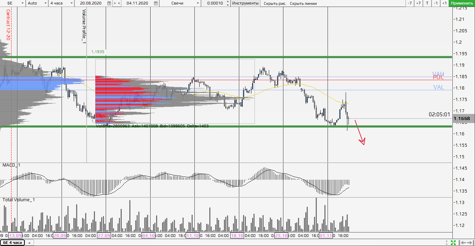Increase the 0.00010 tick step value
Screen dimensions: 475x246
(x=228, y=2)
